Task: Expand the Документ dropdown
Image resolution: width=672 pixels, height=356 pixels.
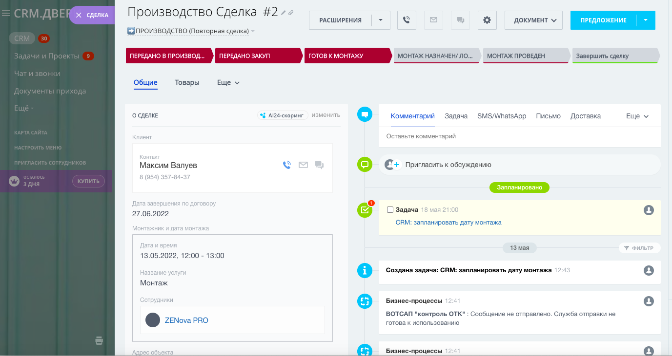Action: 533,20
